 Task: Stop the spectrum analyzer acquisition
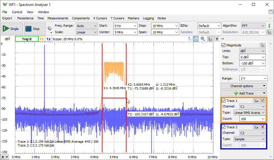tap(32, 29)
